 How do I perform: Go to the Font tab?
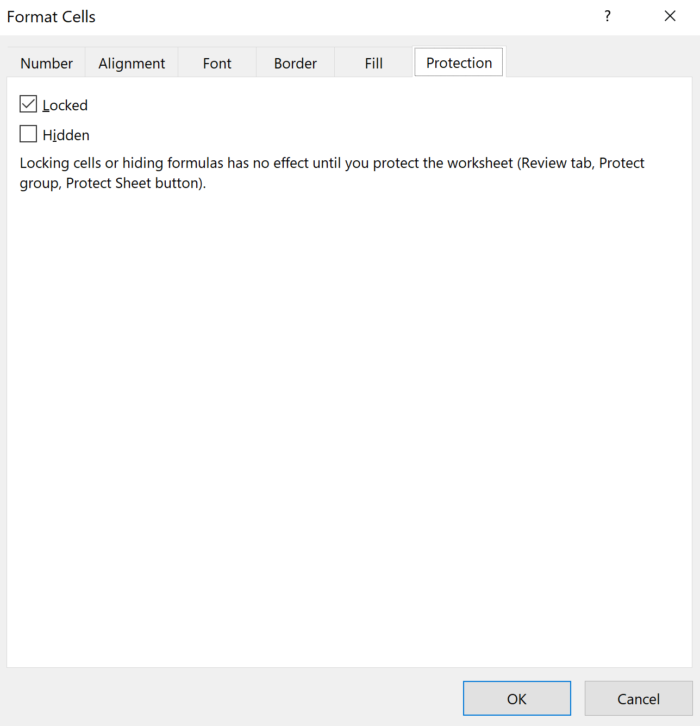(x=217, y=64)
